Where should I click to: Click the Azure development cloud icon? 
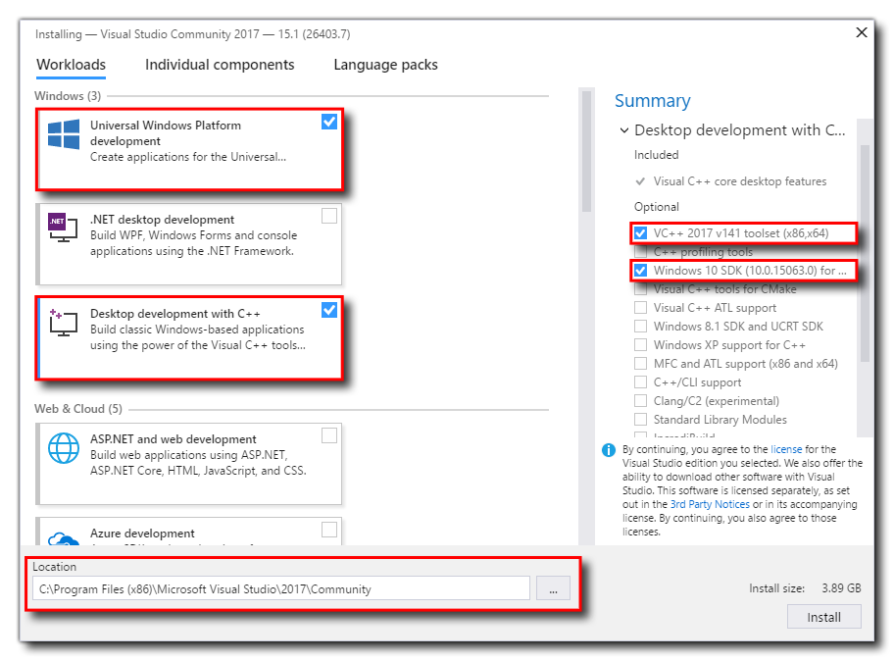pos(64,538)
